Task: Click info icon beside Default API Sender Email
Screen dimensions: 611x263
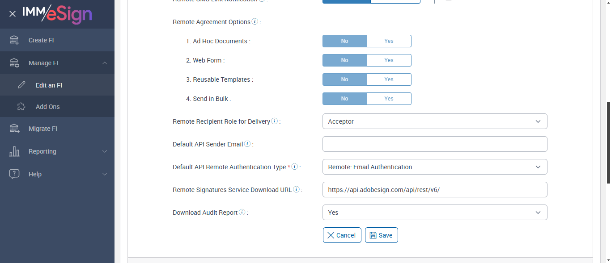Action: click(247, 144)
